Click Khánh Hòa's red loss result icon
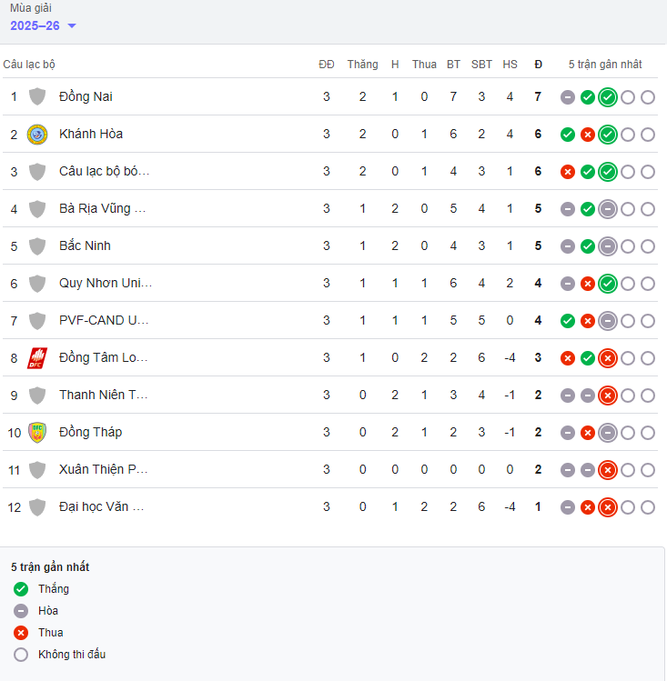 pos(588,135)
